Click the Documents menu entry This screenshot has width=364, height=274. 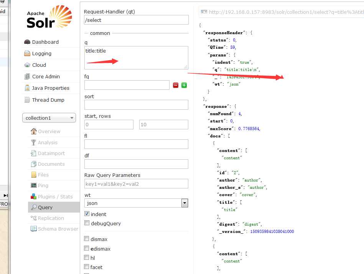point(51,164)
